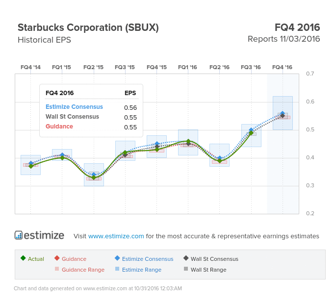Select the FQ4 '14 axis label

(30, 67)
